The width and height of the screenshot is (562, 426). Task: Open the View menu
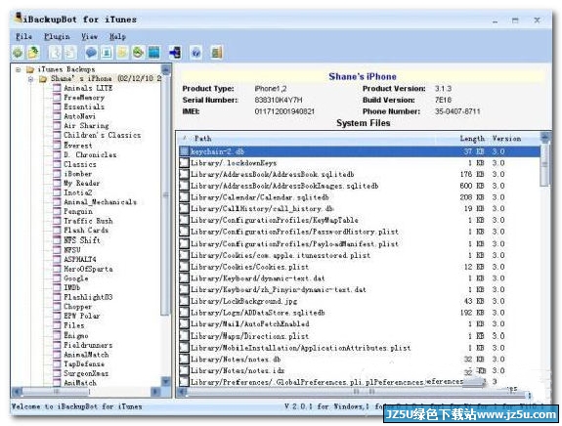(x=89, y=36)
